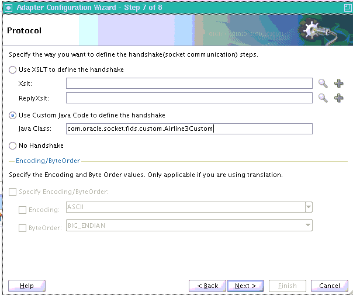
Task: Open the ASCII encoding dropdown
Action: [x=309, y=207]
